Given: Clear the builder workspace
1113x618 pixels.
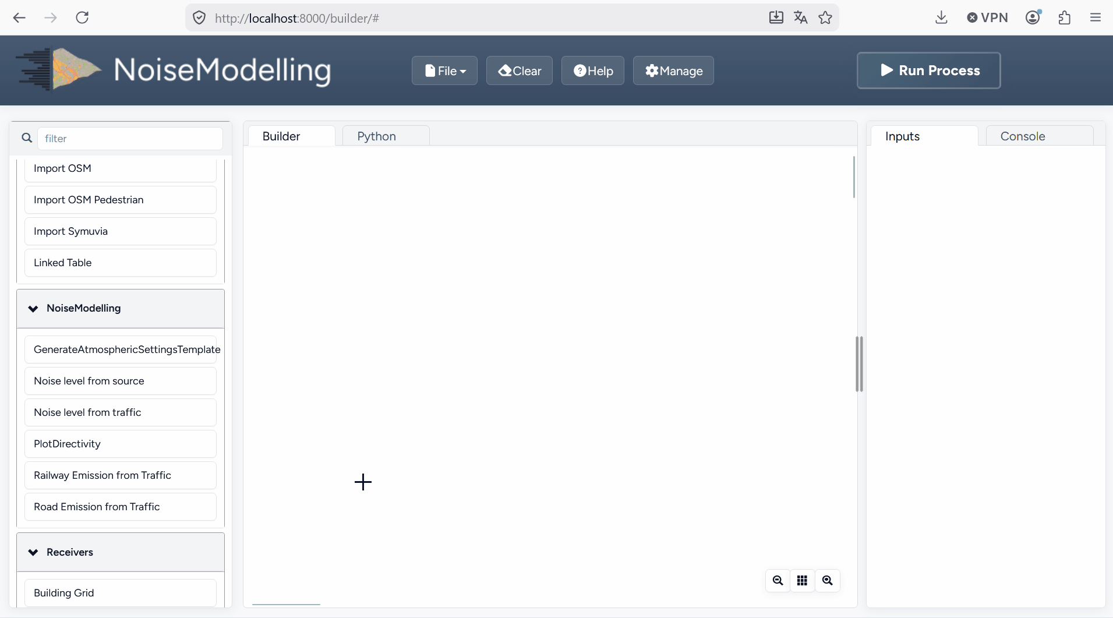Looking at the screenshot, I should click(520, 70).
